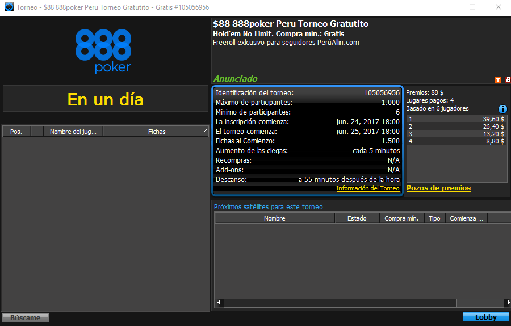Sort by Fichas column header
This screenshot has height=326, width=511.
156,132
